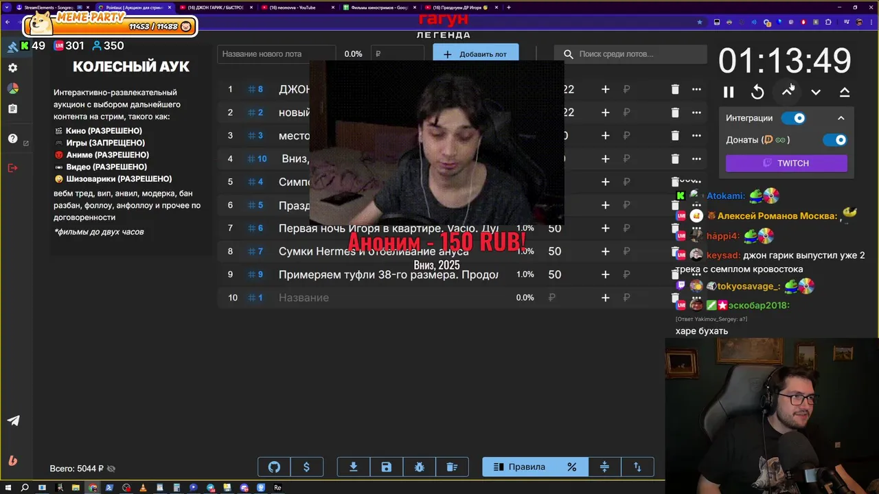Viewport: 879px width, 494px height.
Task: Click the eye-slash icon beside Всего total
Action: [x=111, y=469]
